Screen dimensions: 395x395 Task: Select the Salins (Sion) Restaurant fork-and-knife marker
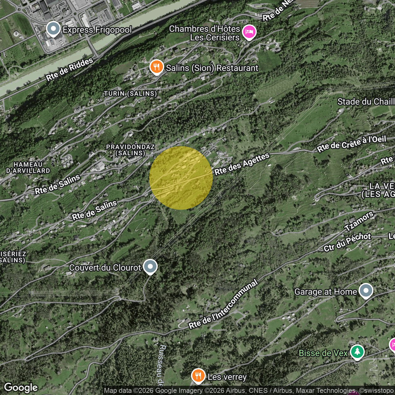click(157, 67)
